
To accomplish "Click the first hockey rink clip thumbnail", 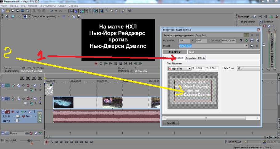I will coord(63,103).
